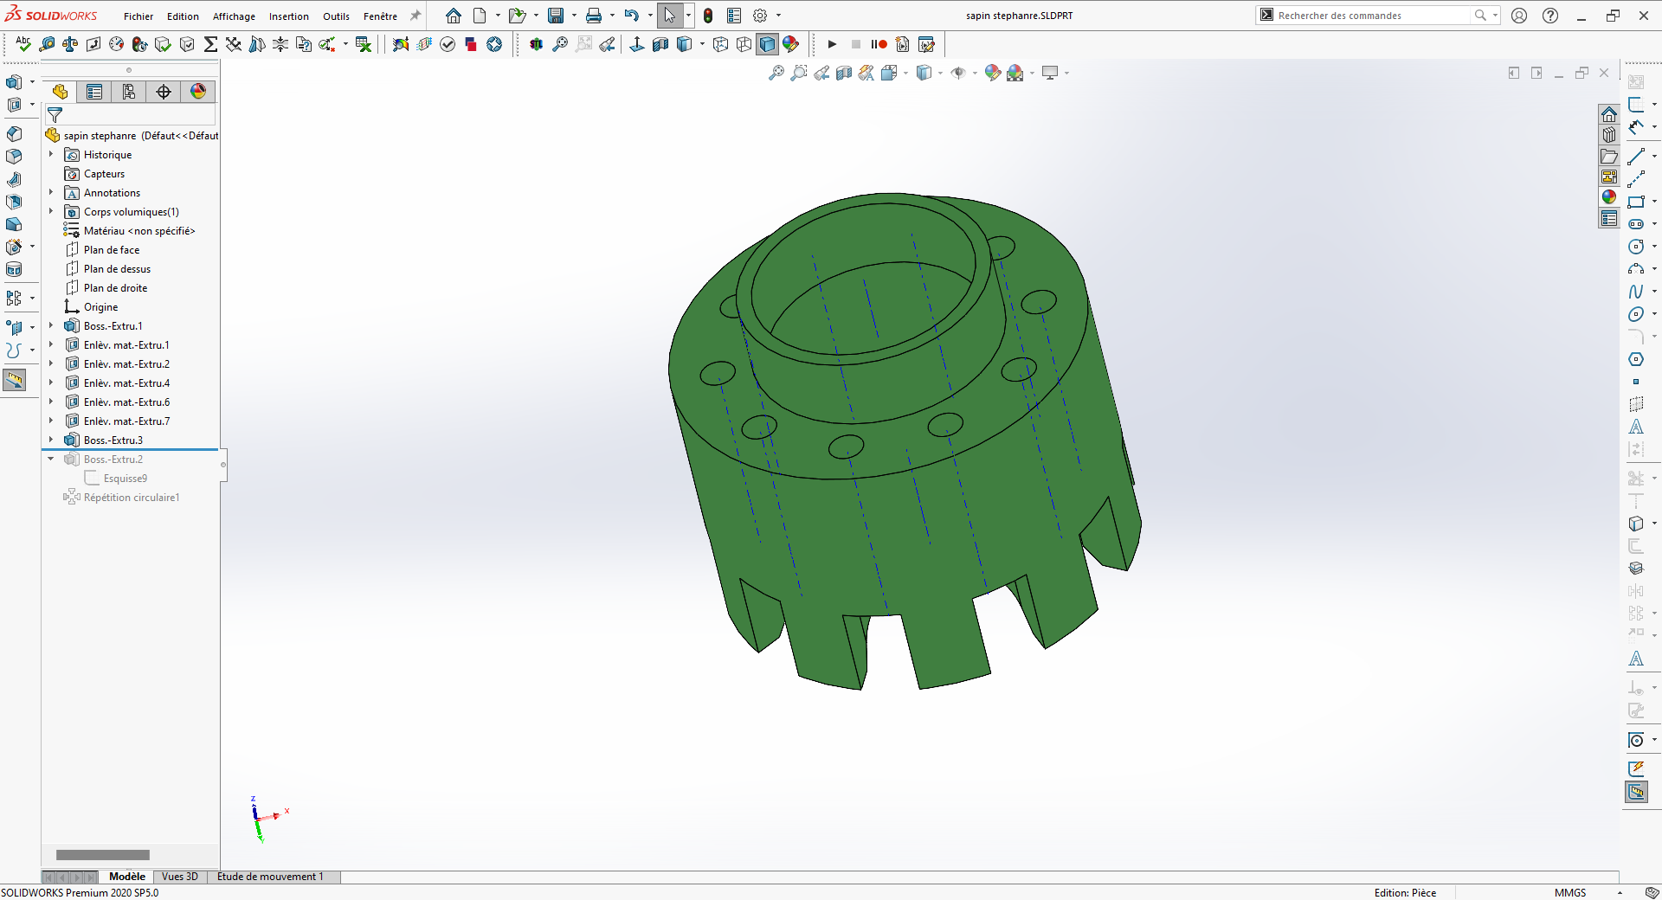The width and height of the screenshot is (1662, 900).
Task: Open the Insertion menu
Action: 288,16
